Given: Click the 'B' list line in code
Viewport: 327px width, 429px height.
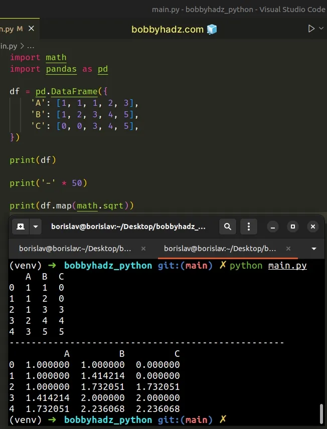Looking at the screenshot, I should click(84, 114).
